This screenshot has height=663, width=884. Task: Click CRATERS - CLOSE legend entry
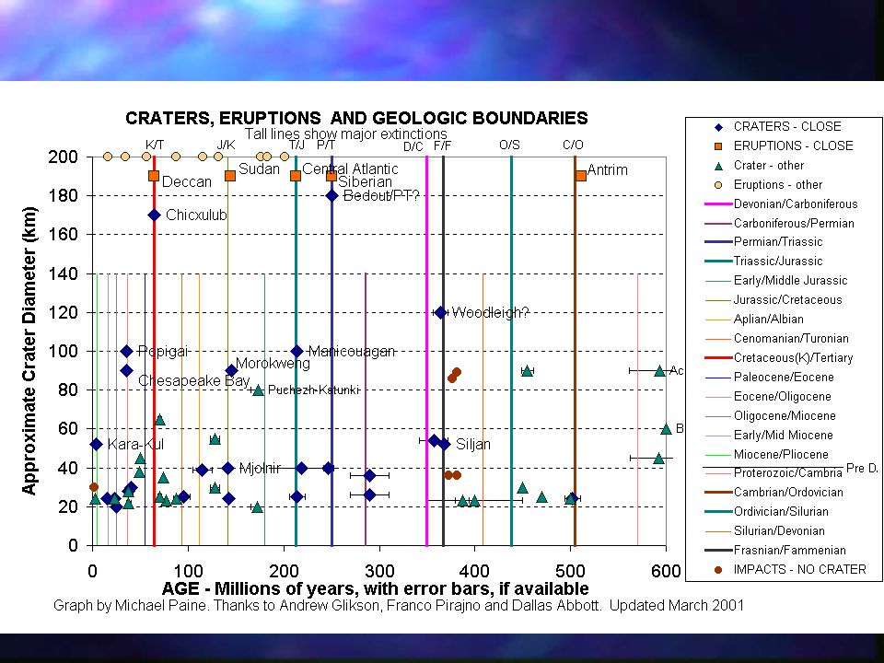point(779,127)
